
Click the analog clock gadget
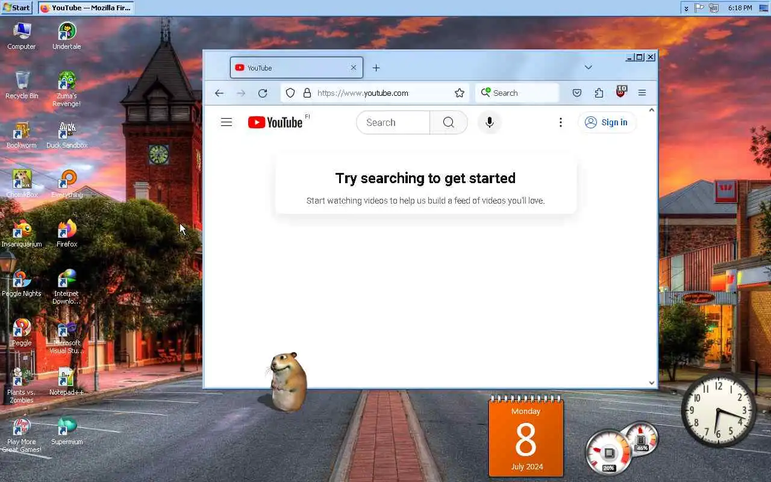(x=718, y=411)
